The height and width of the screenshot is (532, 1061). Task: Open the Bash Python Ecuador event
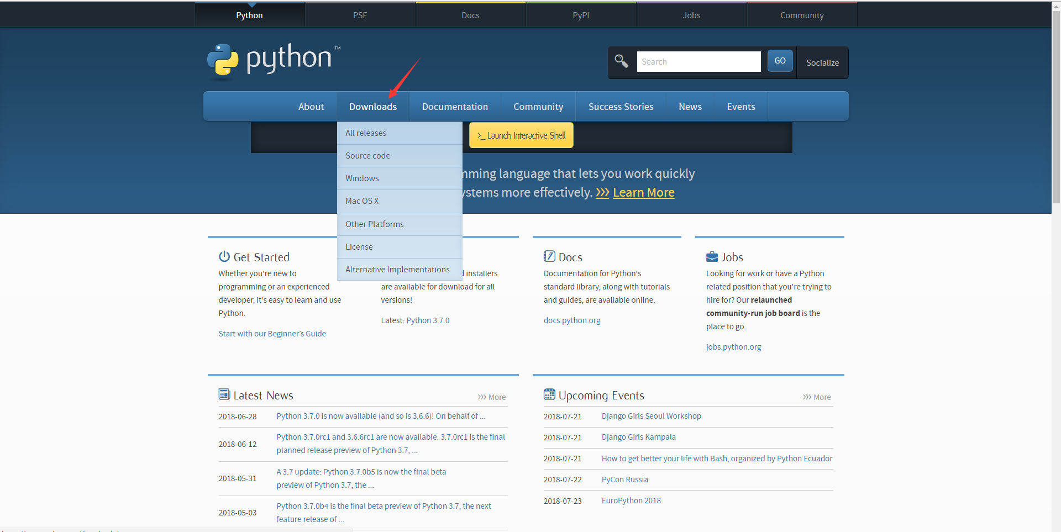pos(717,459)
